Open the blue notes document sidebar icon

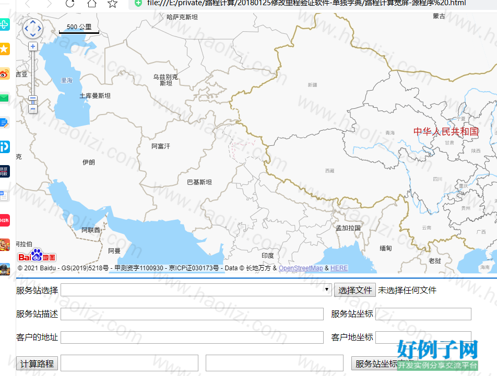(x=4, y=122)
